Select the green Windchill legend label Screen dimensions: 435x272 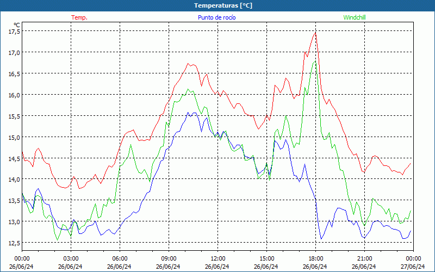(355, 17)
